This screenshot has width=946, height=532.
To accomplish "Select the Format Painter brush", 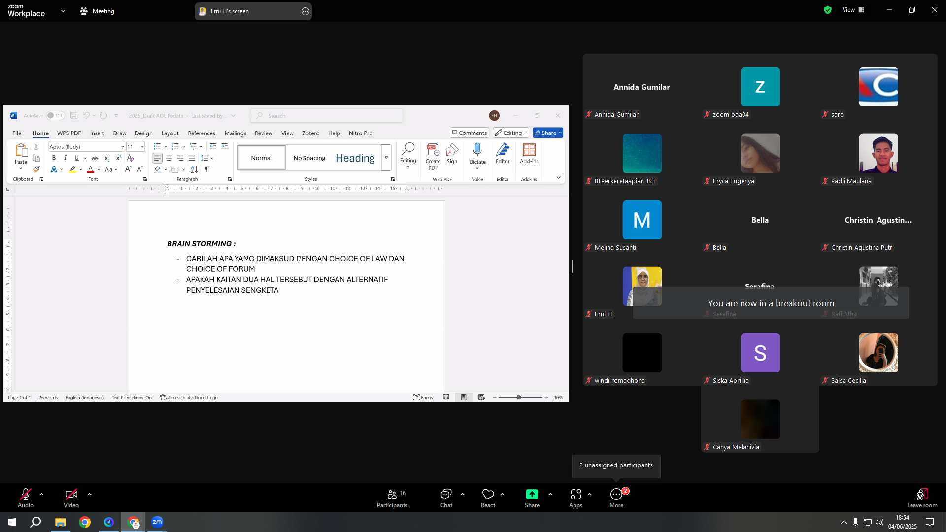I will pos(36,169).
